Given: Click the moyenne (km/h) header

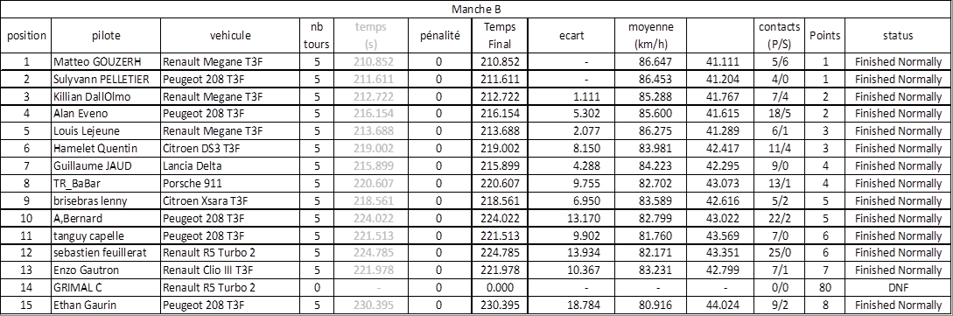Looking at the screenshot, I should coord(652,35).
